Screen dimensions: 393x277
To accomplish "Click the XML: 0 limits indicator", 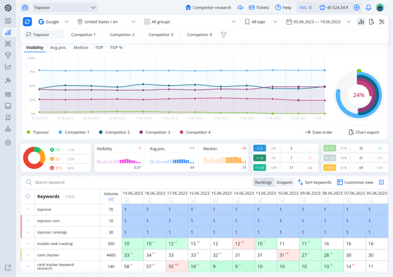I will [x=305, y=8].
